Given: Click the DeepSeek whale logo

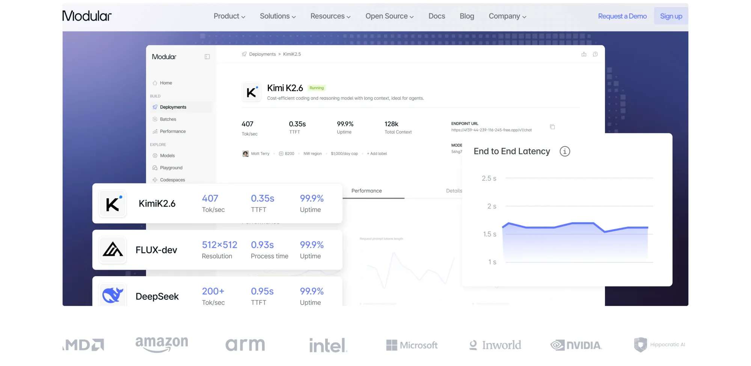Looking at the screenshot, I should click(x=112, y=296).
